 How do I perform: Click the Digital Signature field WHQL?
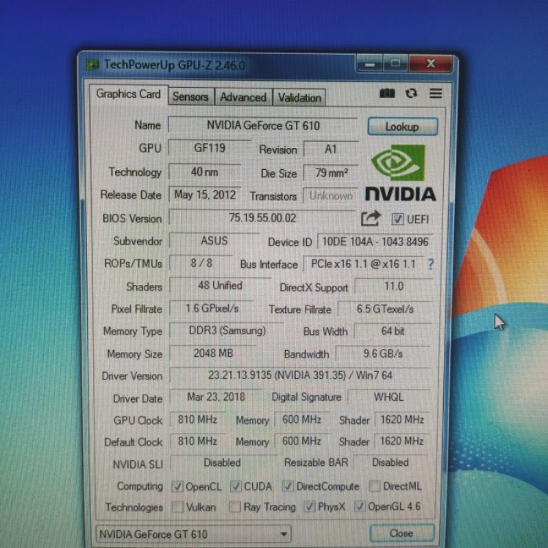pyautogui.click(x=388, y=397)
